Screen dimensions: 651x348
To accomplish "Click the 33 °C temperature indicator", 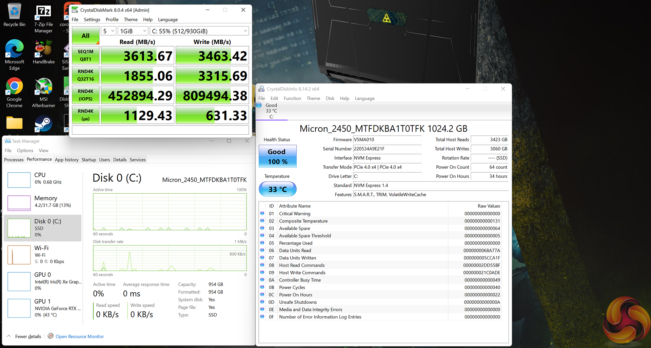I will click(277, 189).
